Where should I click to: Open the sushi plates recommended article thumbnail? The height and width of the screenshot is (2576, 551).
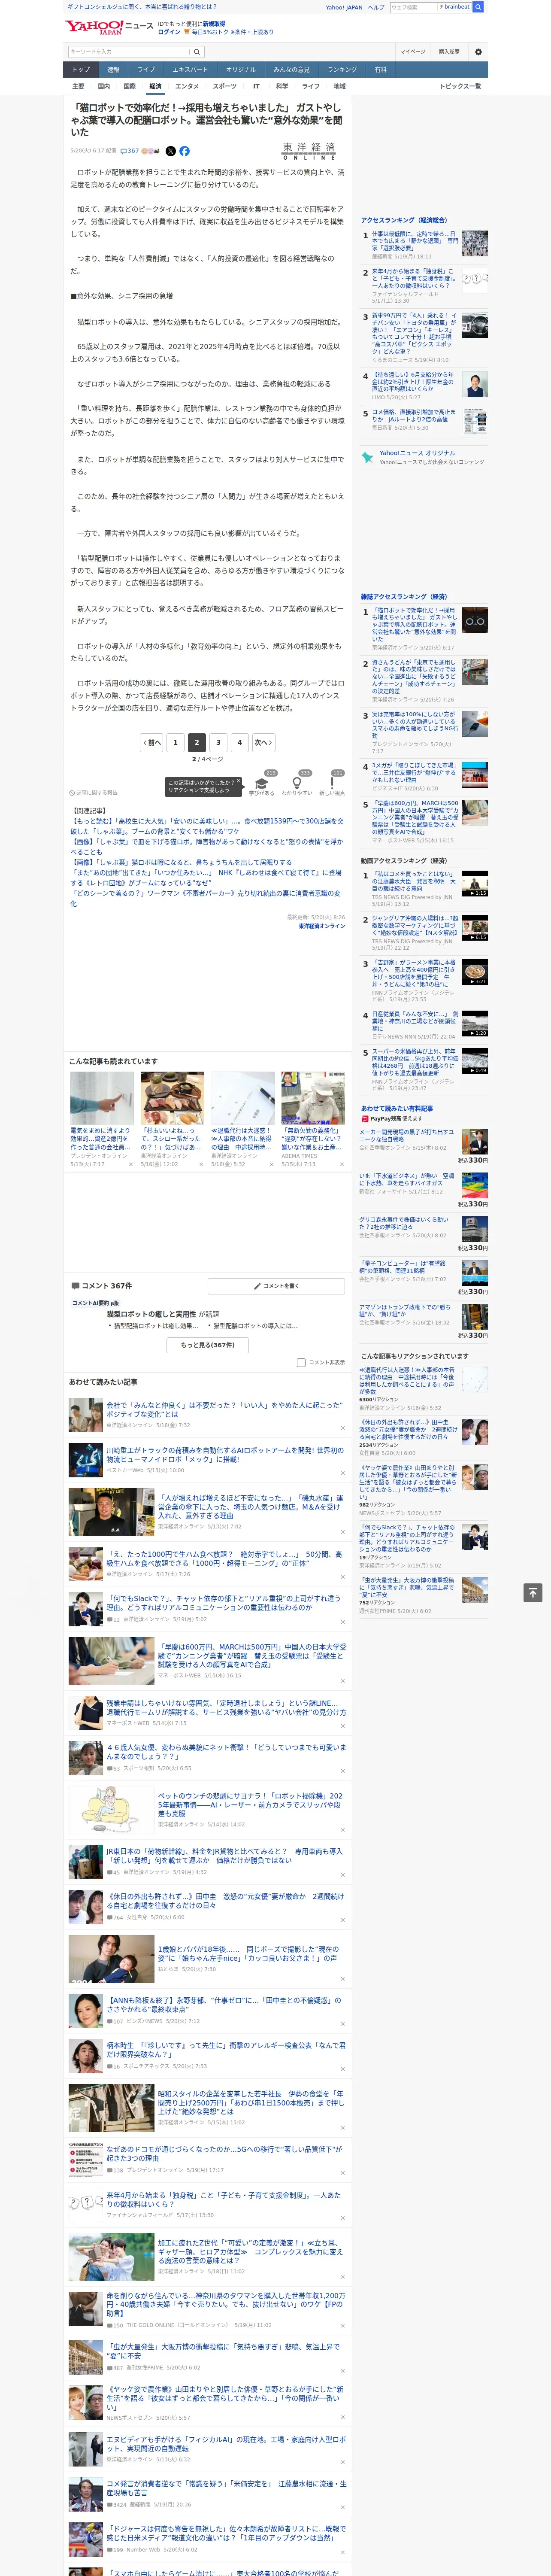pos(172,1098)
